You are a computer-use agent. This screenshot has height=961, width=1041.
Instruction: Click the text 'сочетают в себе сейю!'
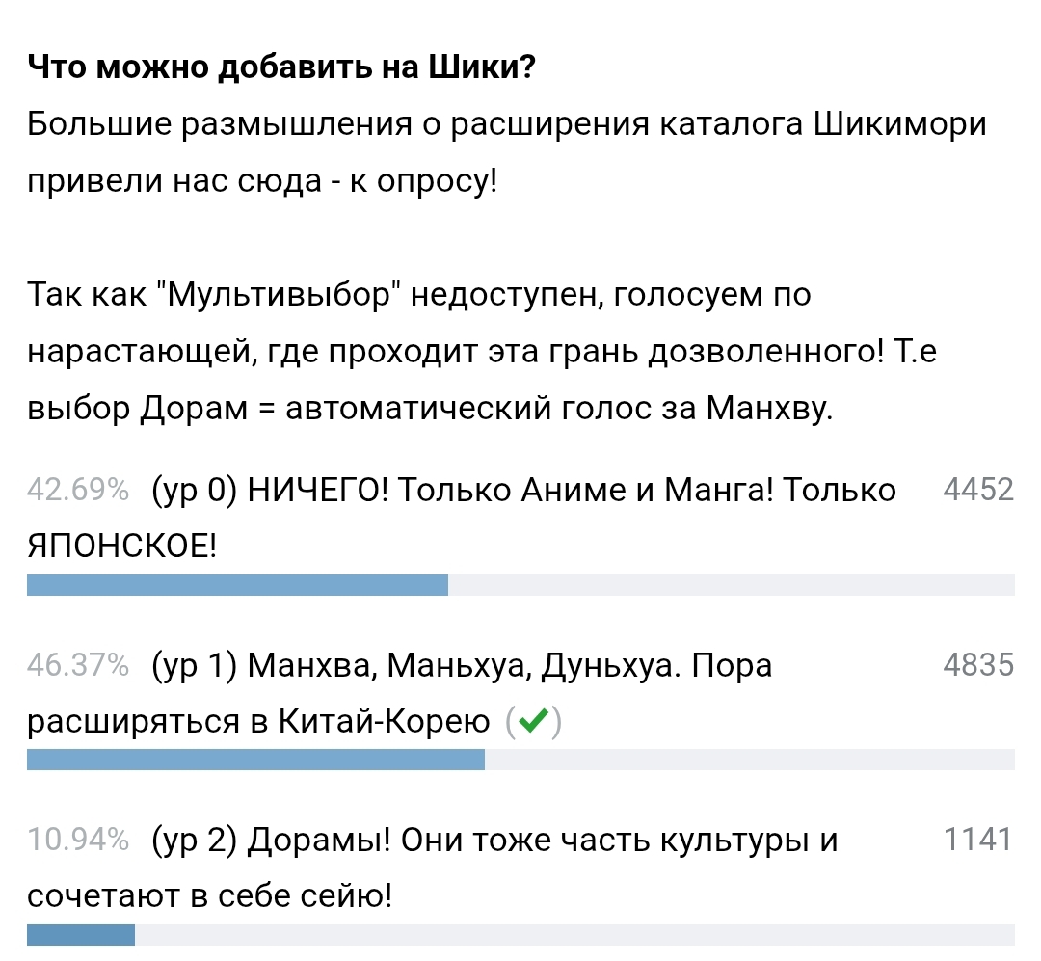point(210,897)
